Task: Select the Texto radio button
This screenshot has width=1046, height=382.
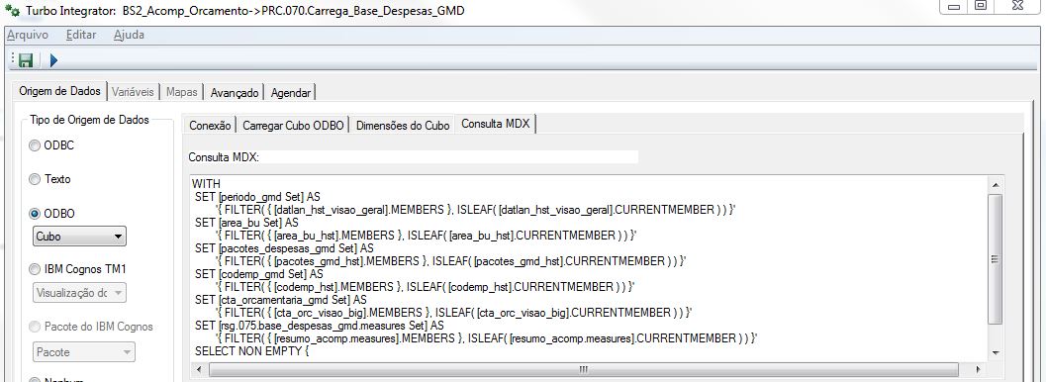Action: tap(35, 179)
